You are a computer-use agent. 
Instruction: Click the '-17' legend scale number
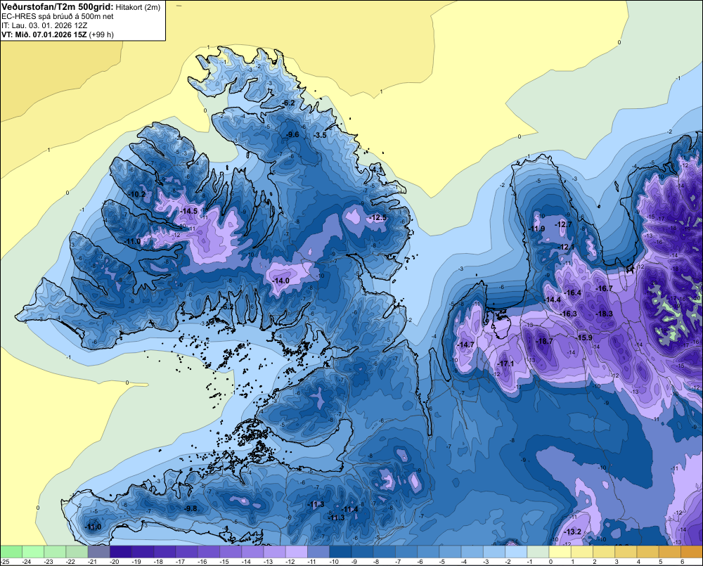tap(181, 562)
